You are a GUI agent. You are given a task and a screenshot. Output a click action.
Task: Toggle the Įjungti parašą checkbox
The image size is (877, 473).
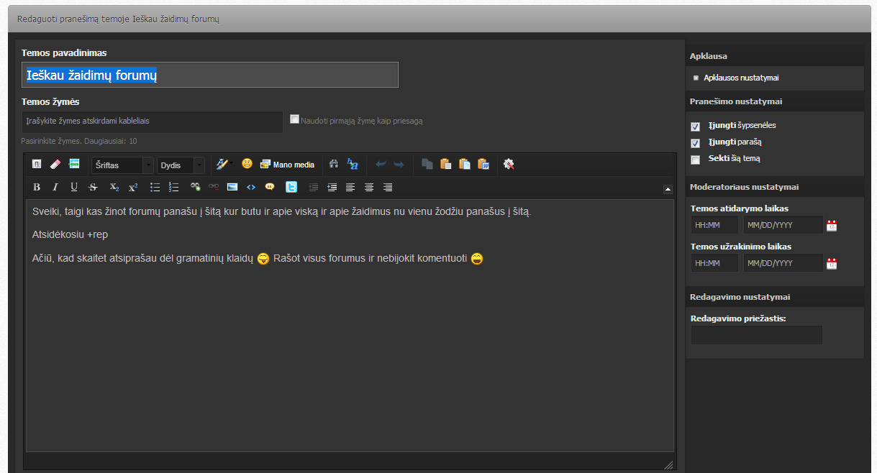pyautogui.click(x=695, y=142)
